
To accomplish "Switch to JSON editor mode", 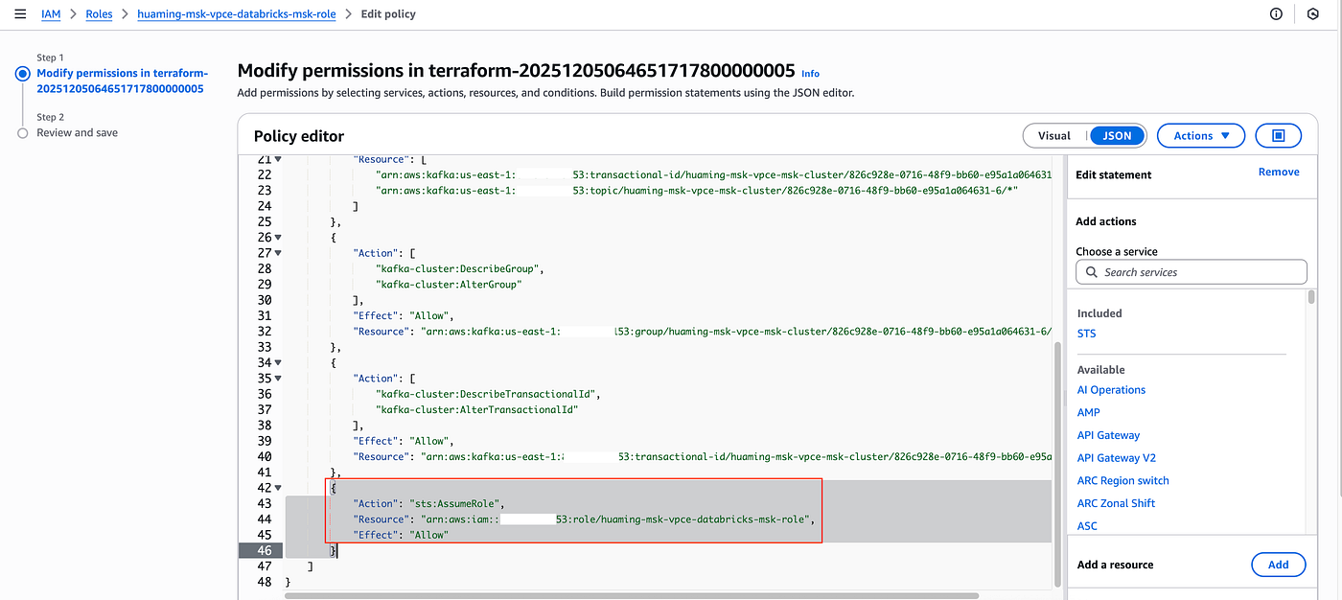I will tap(1117, 136).
